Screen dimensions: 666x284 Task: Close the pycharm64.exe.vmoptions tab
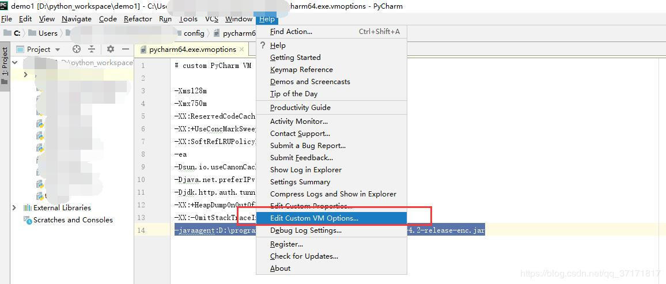pos(241,49)
